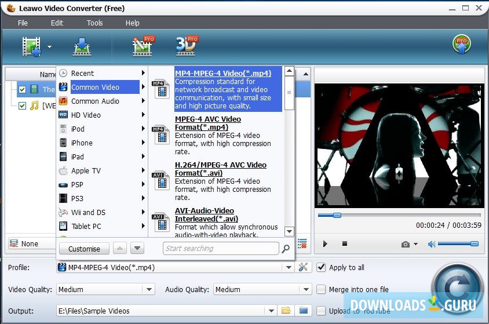This screenshot has height=324, width=489.
Task: Click the Add Video toolbar icon
Action: [31, 47]
